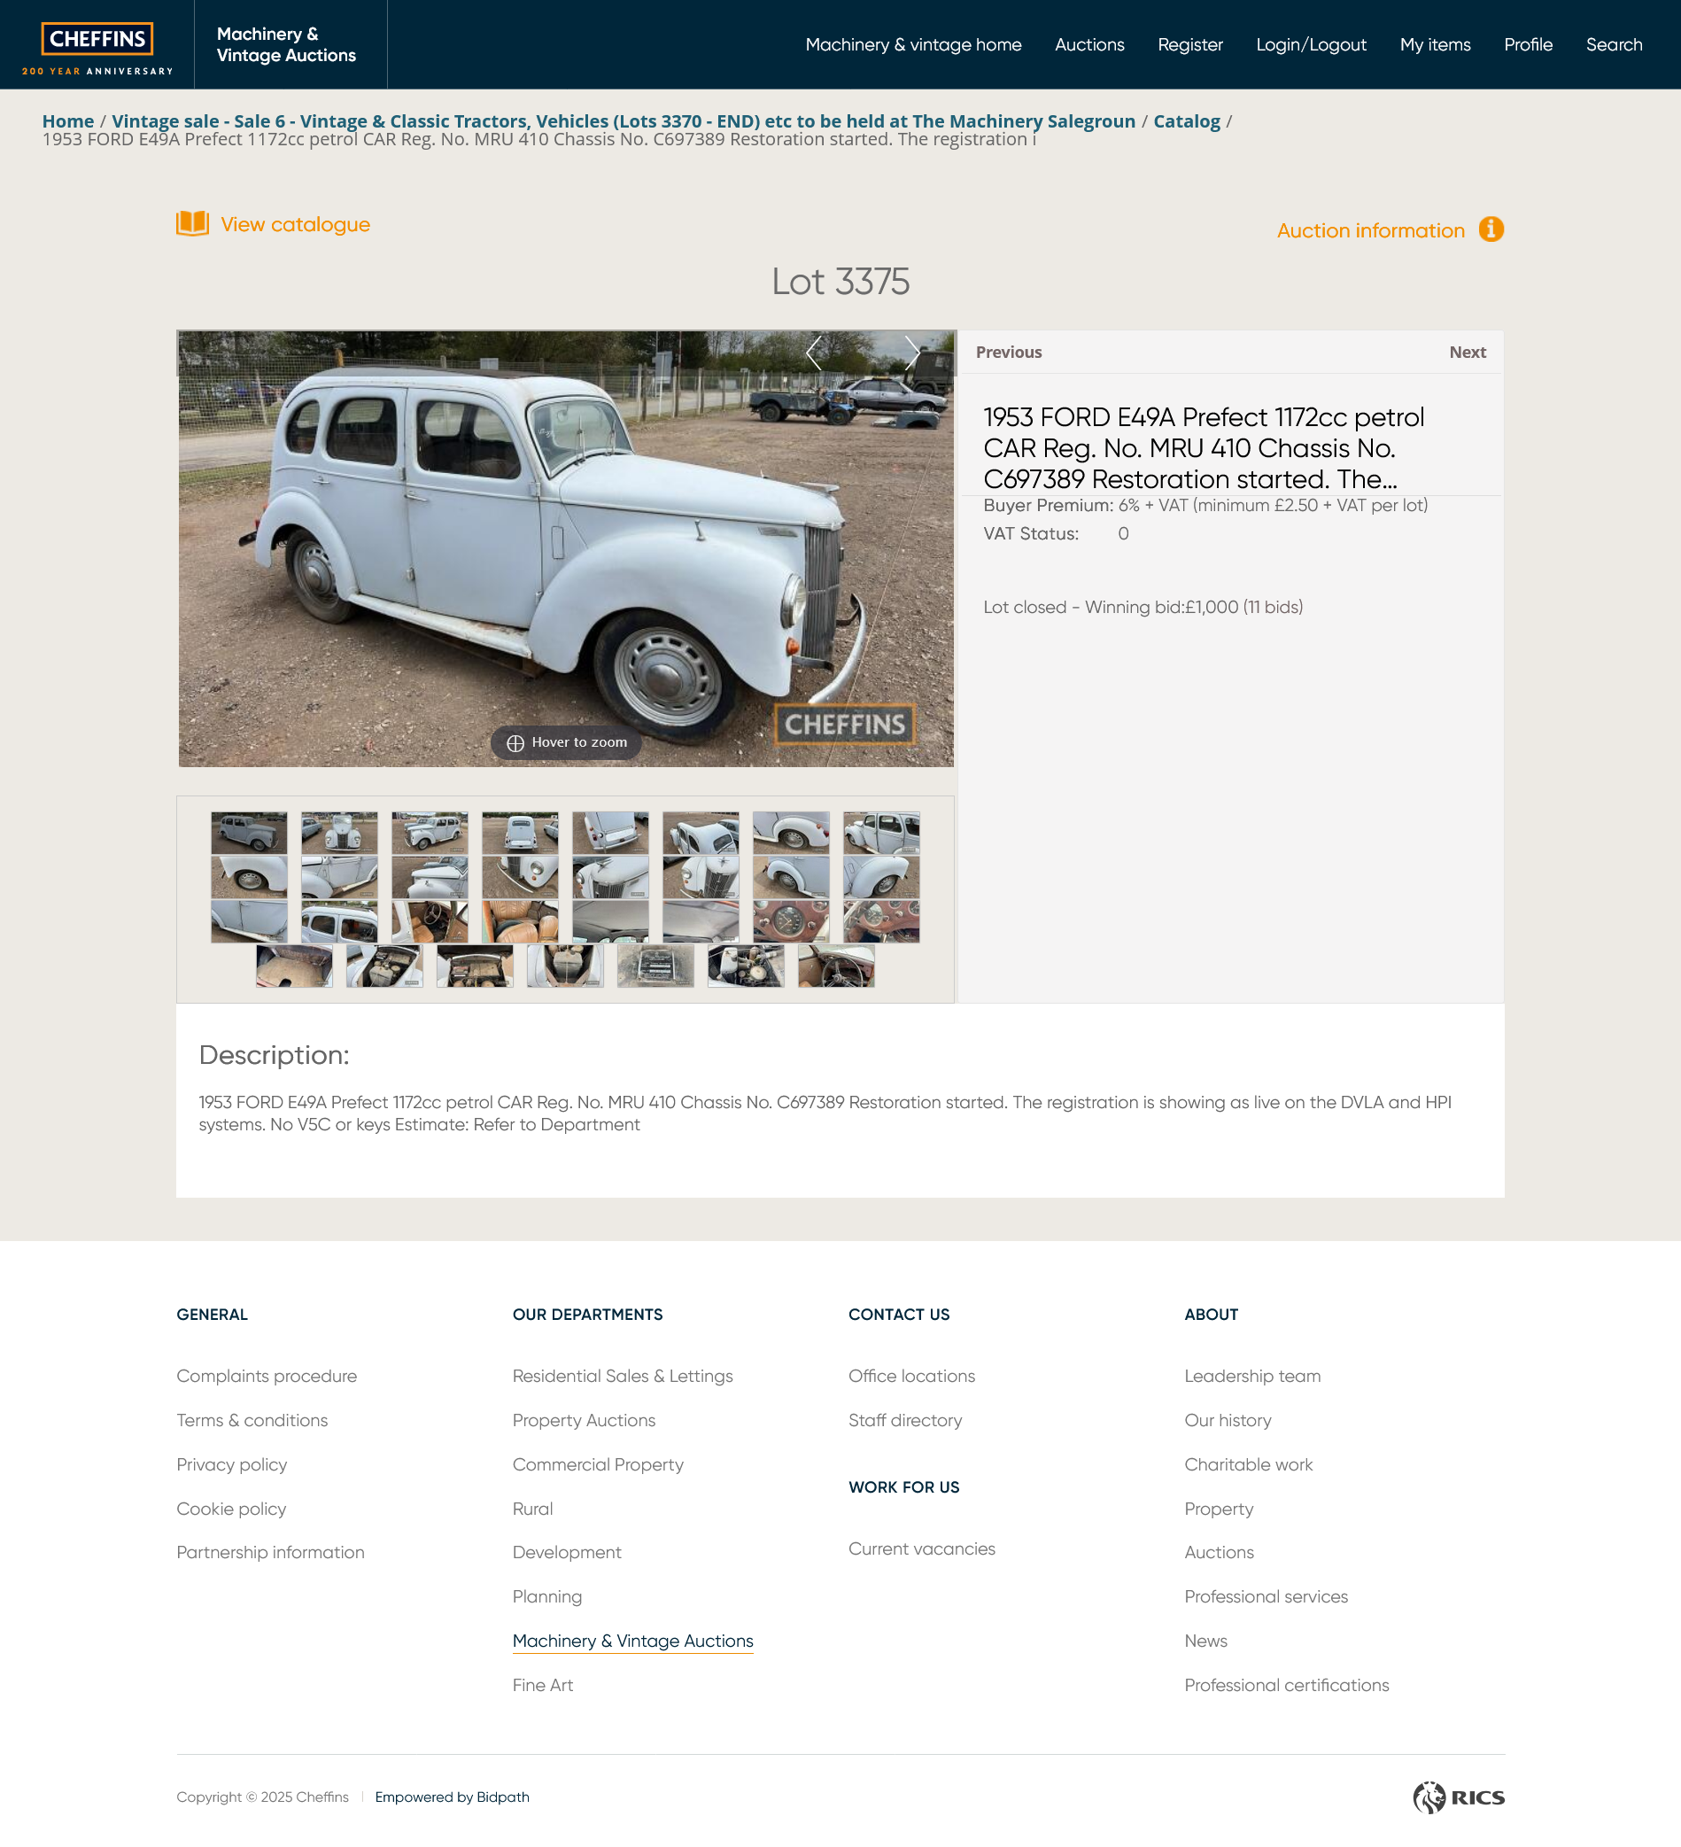Click the Cheffins logo in the header
1681x1847 pixels.
pos(97,48)
